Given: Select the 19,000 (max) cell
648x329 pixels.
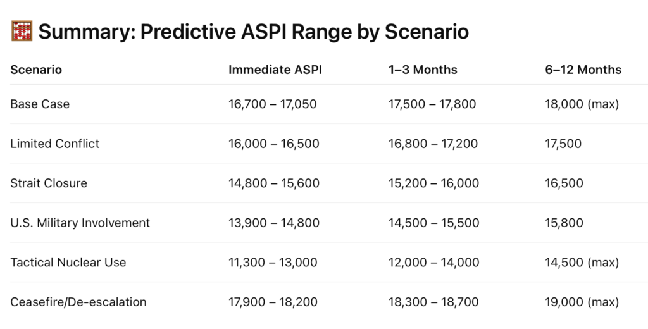Looking at the screenshot, I should 582,302.
